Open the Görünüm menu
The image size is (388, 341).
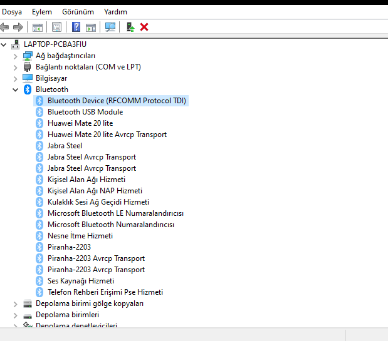(78, 12)
